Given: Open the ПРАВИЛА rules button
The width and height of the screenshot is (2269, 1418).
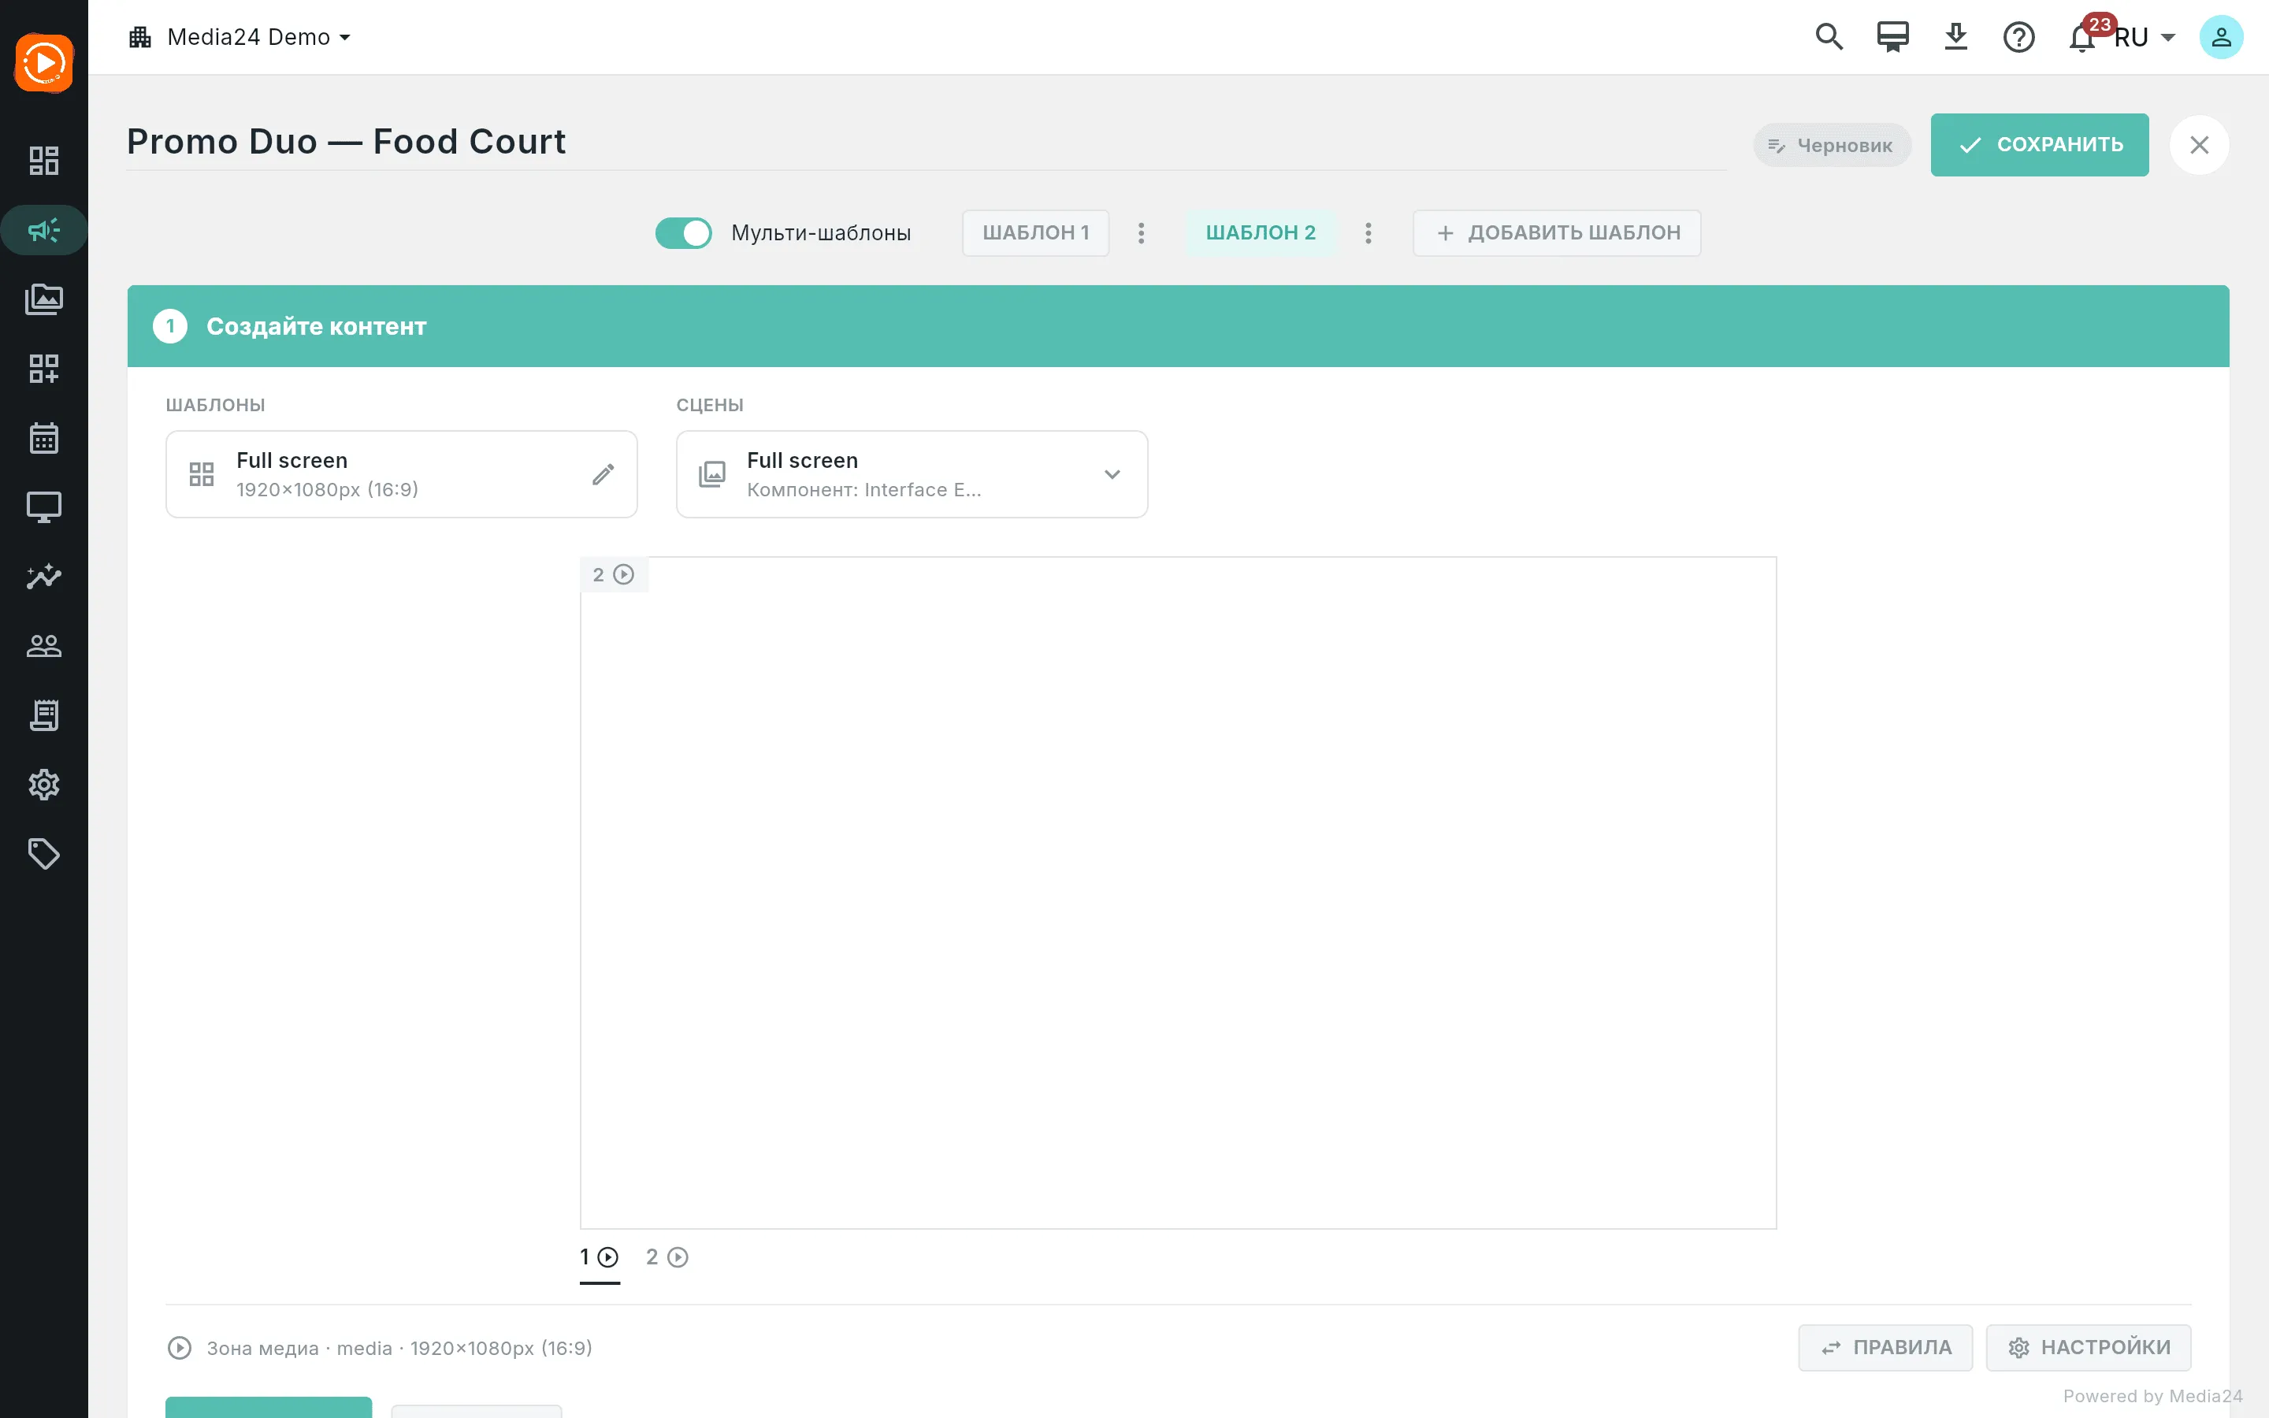Looking at the screenshot, I should coord(1885,1348).
